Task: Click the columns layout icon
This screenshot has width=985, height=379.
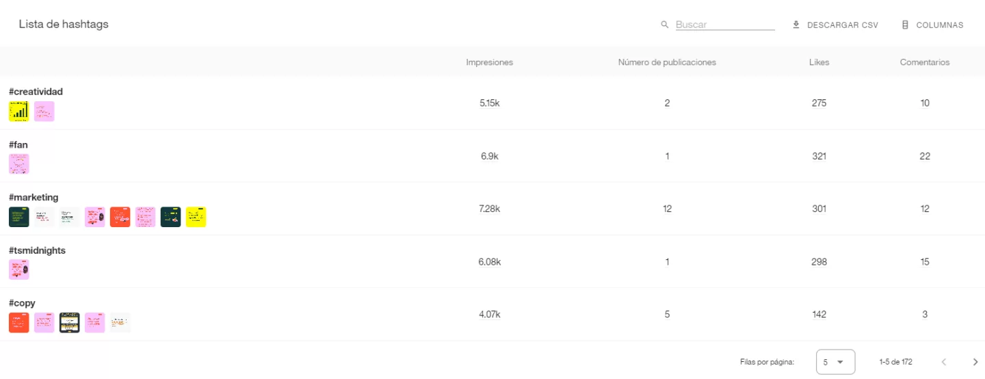Action: [905, 25]
